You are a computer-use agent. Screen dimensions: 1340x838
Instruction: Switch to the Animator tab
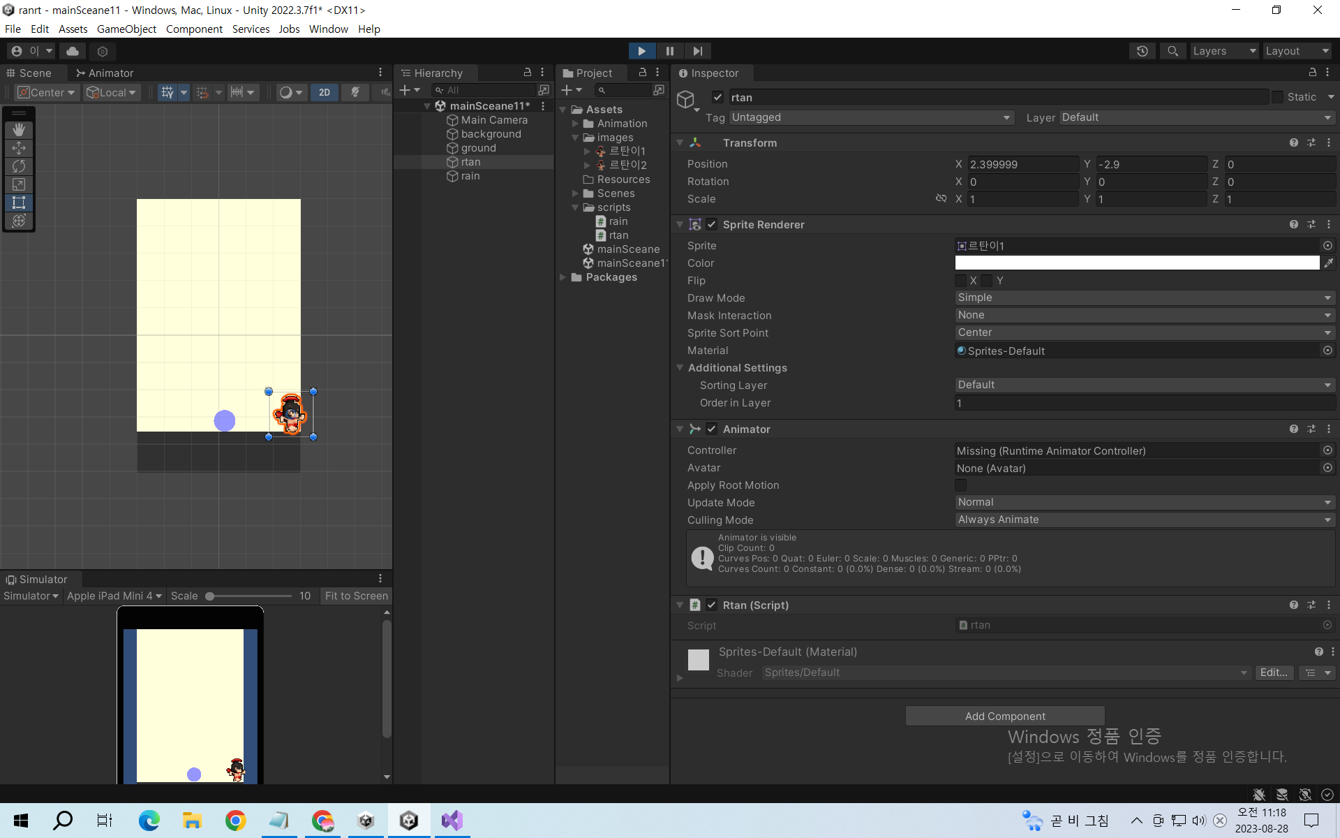(105, 73)
